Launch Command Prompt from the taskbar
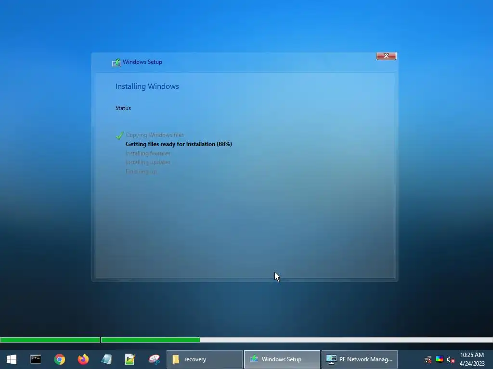 (36, 359)
